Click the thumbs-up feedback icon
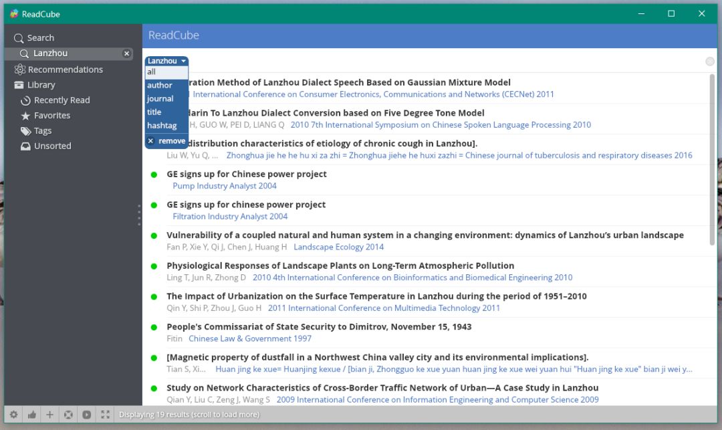This screenshot has height=430, width=722. 32,415
